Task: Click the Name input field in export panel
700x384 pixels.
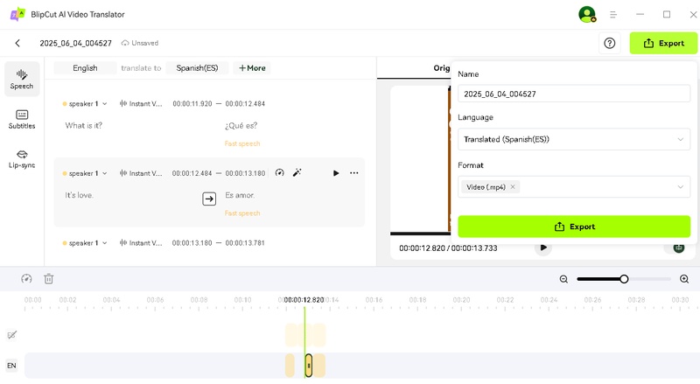Action: [573, 93]
